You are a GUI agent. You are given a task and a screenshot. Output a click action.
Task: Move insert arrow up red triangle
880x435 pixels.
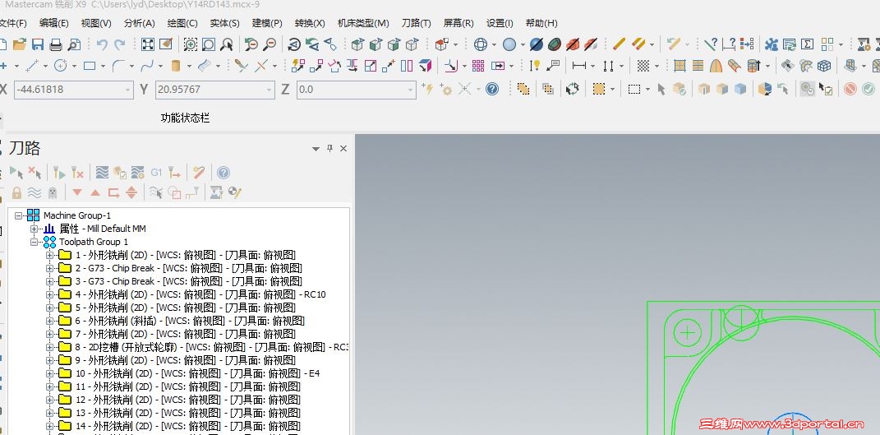coord(95,192)
